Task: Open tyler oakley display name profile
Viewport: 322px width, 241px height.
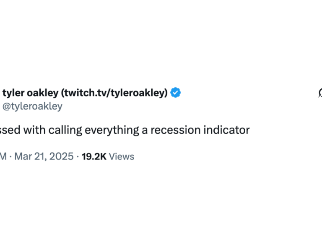Action: pyautogui.click(x=85, y=93)
